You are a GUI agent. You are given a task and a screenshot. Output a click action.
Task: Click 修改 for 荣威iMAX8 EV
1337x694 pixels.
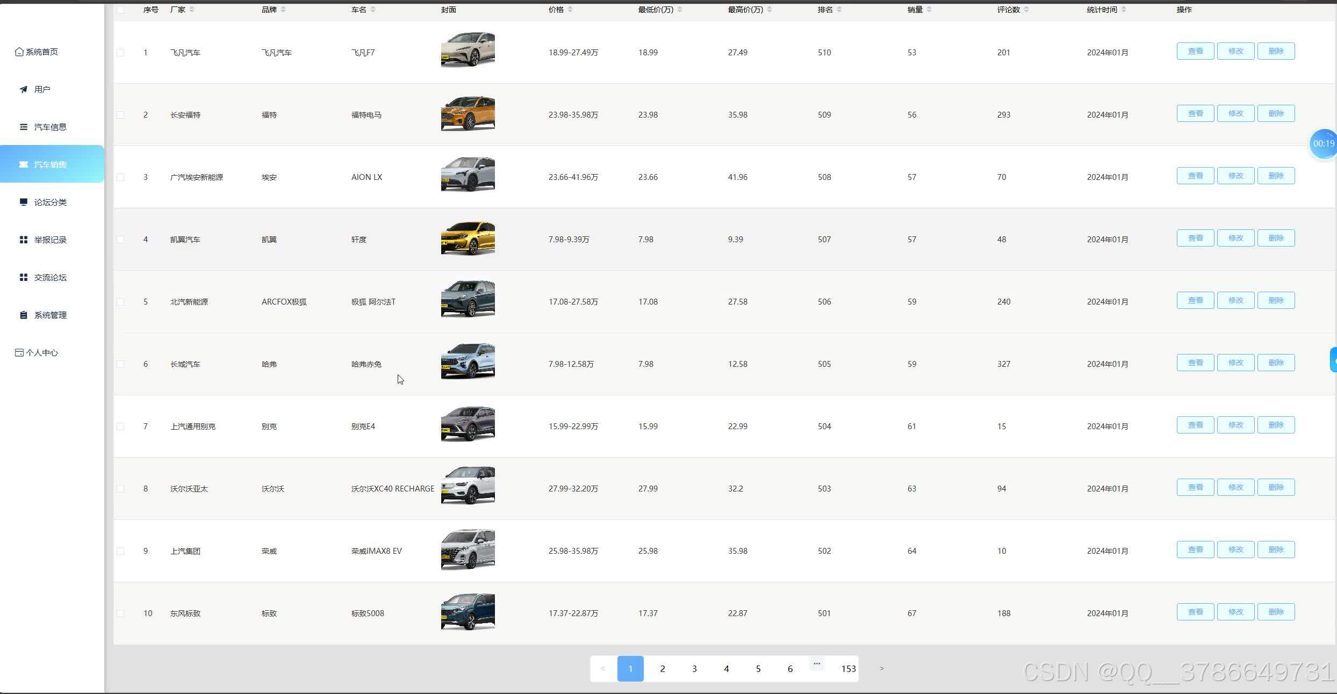[x=1235, y=550]
